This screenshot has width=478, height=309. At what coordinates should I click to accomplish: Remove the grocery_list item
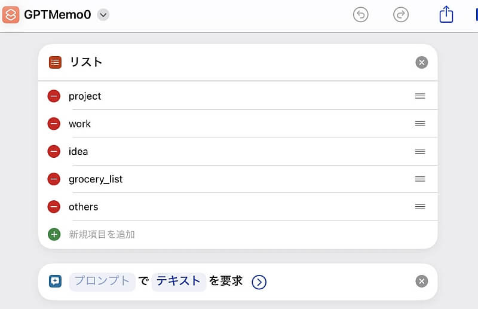point(54,179)
